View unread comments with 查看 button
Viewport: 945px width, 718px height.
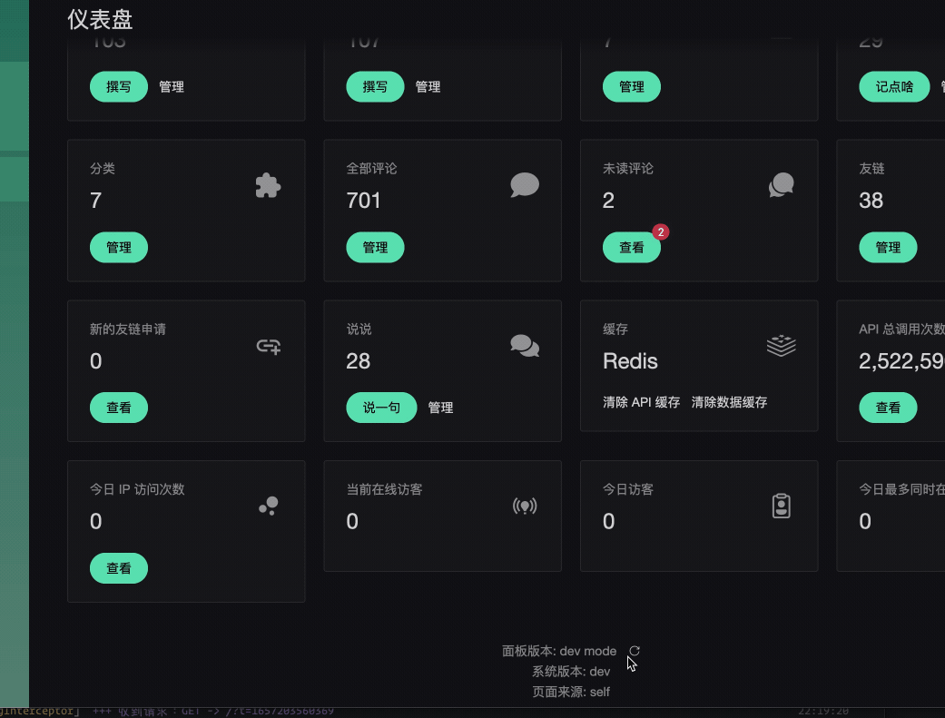click(x=632, y=247)
